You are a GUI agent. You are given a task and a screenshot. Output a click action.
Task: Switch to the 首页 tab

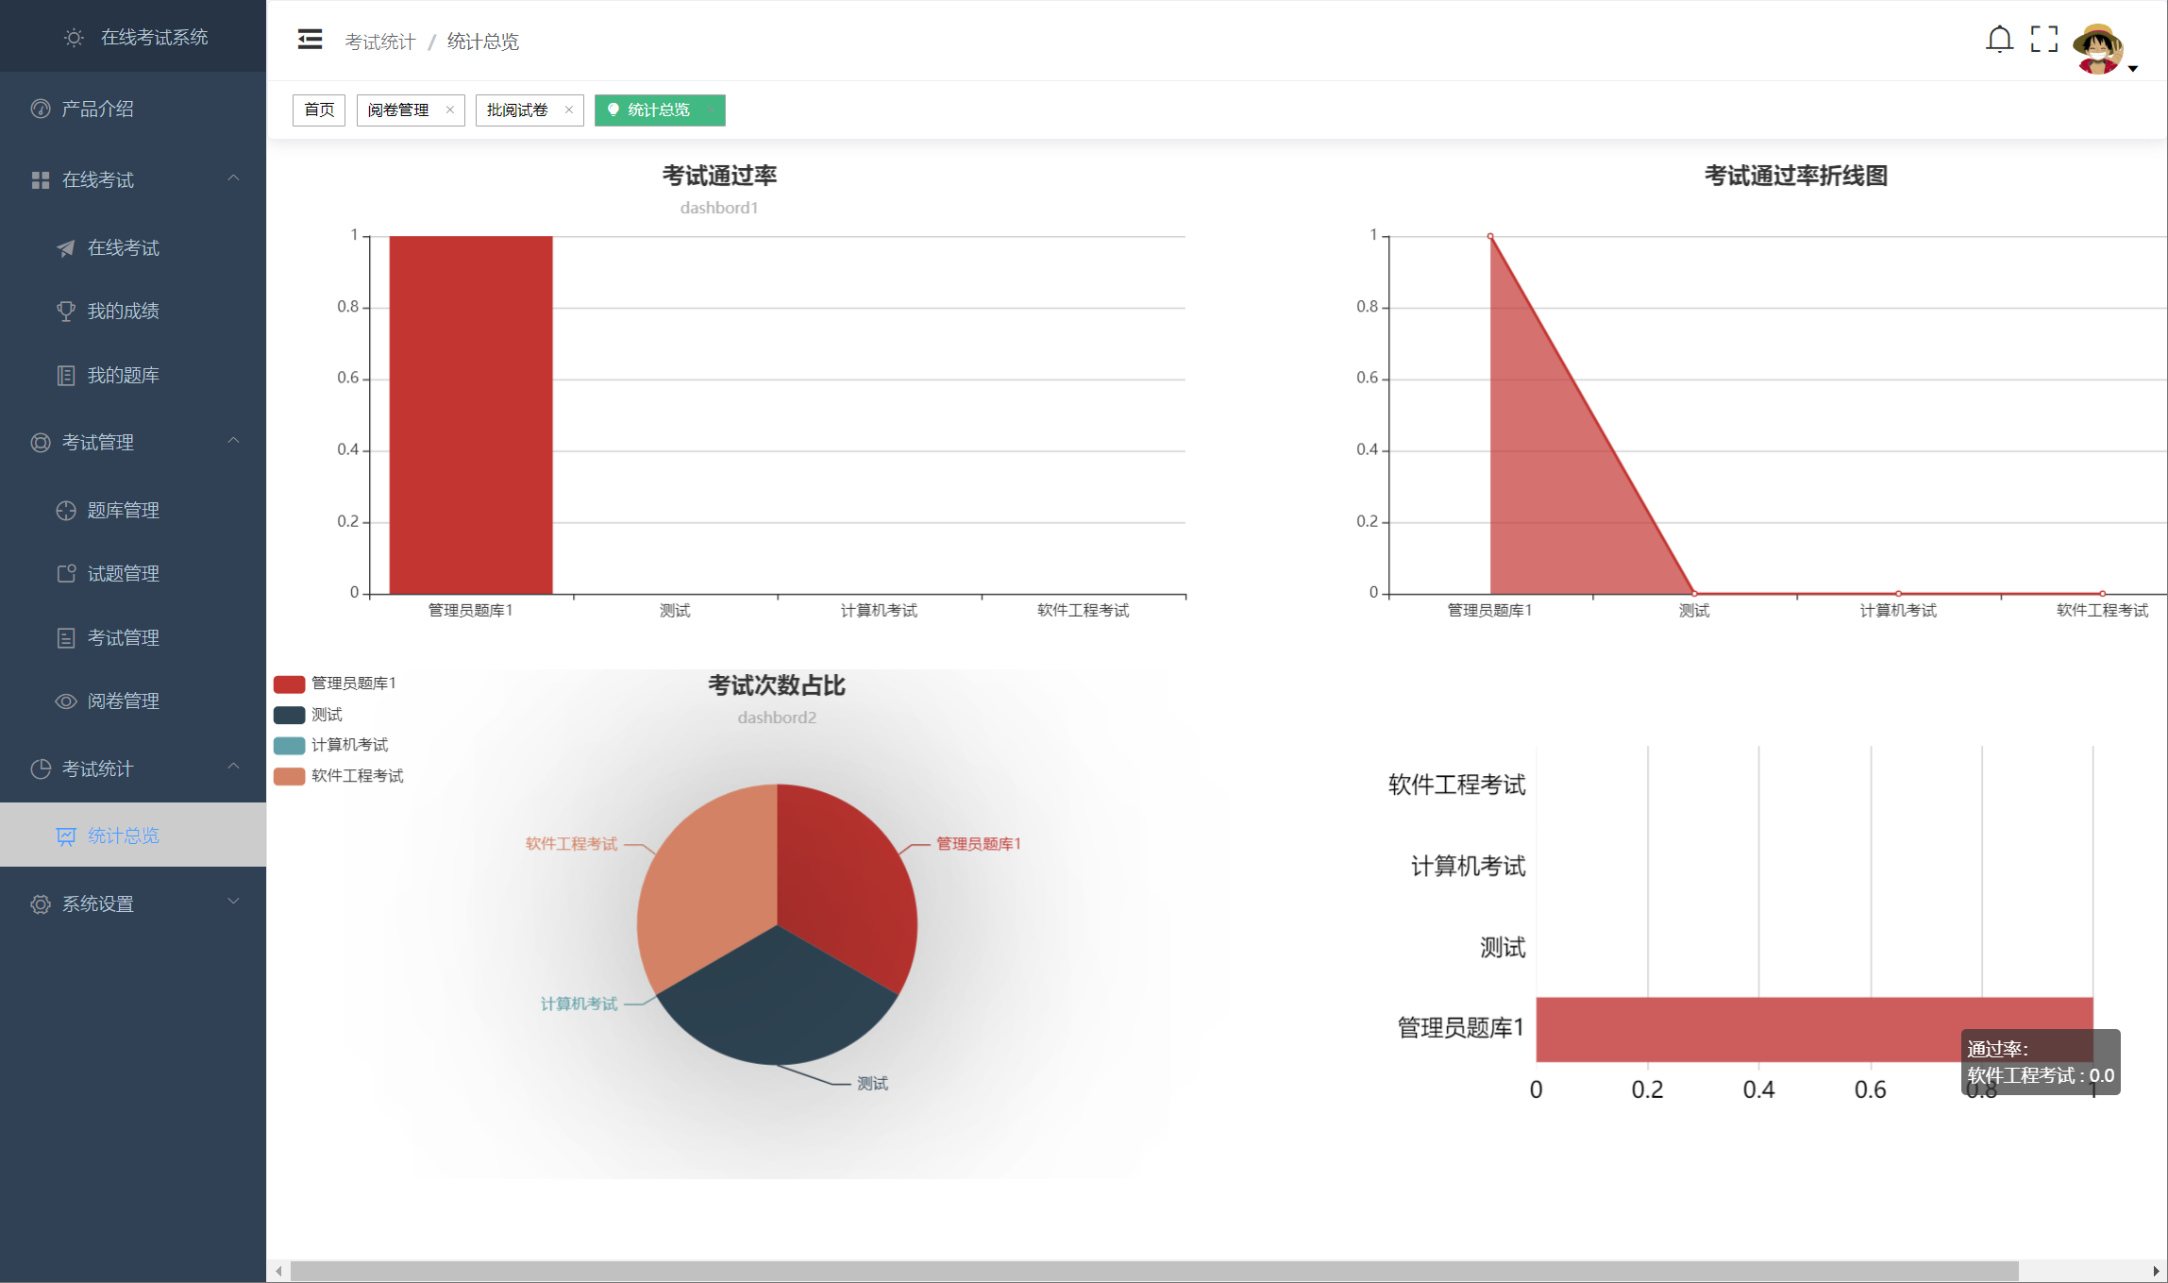[x=319, y=110]
